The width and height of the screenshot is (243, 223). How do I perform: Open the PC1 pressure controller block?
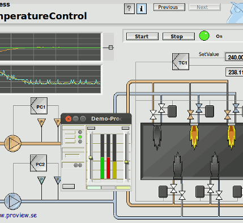point(39,106)
